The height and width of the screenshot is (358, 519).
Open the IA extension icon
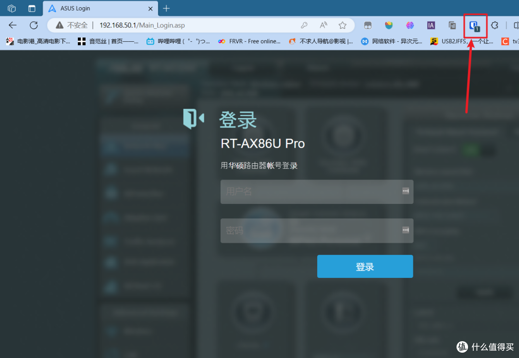click(x=431, y=25)
